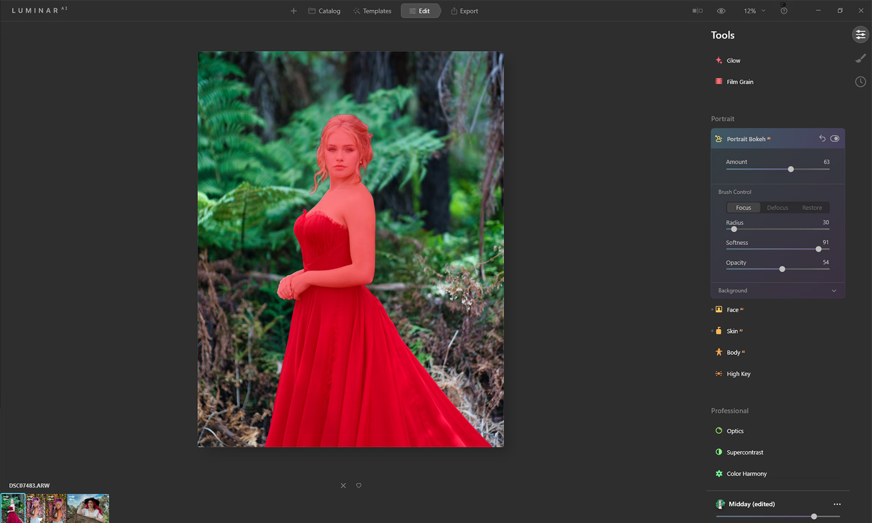Open the local masking brush icon
This screenshot has height=523, width=872.
860,58
